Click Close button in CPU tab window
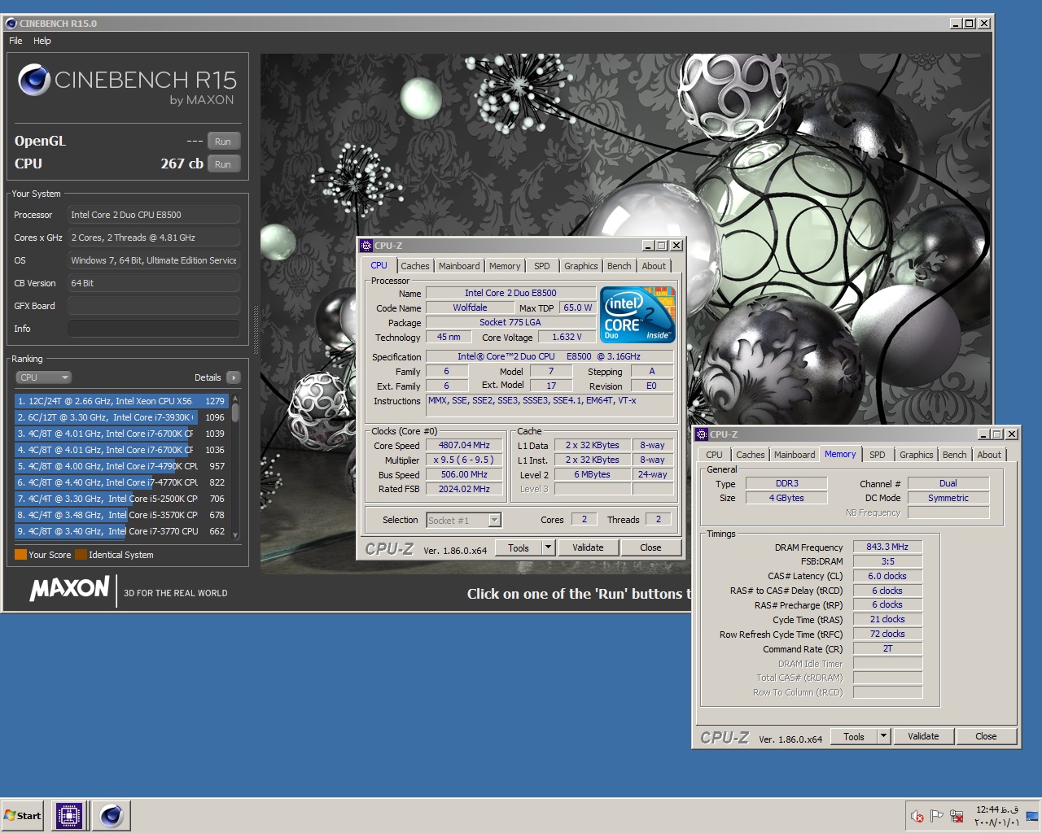The height and width of the screenshot is (833, 1042). coord(650,548)
